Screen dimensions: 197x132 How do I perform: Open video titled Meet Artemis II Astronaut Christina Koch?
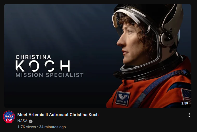[58, 115]
